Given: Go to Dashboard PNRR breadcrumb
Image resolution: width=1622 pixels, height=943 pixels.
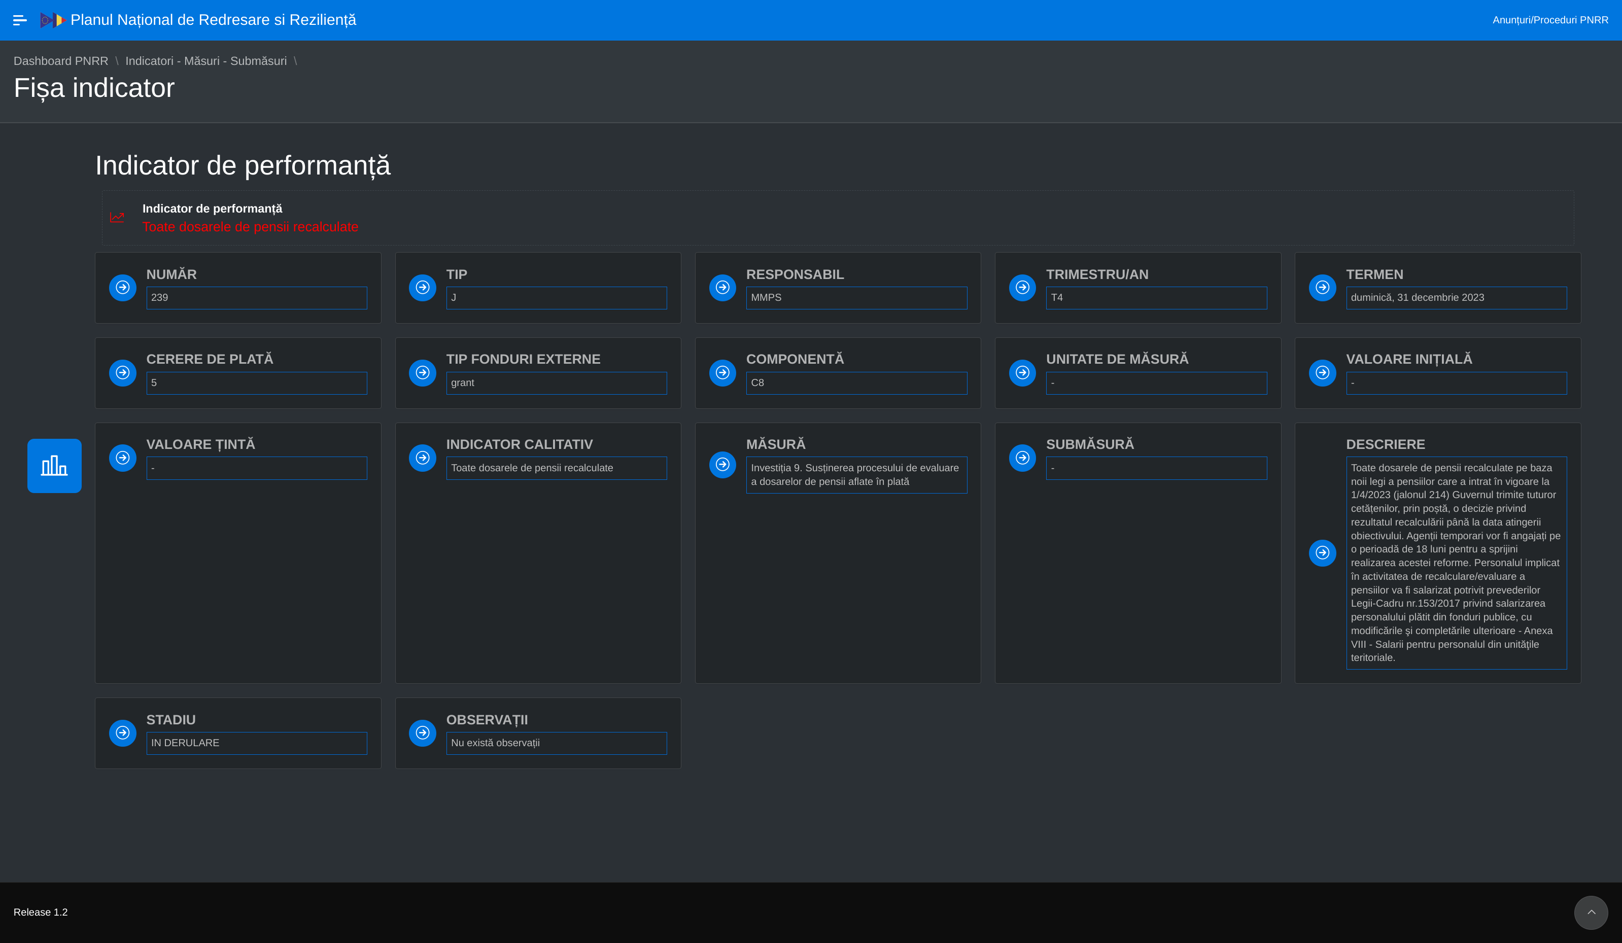Looking at the screenshot, I should (x=60, y=61).
